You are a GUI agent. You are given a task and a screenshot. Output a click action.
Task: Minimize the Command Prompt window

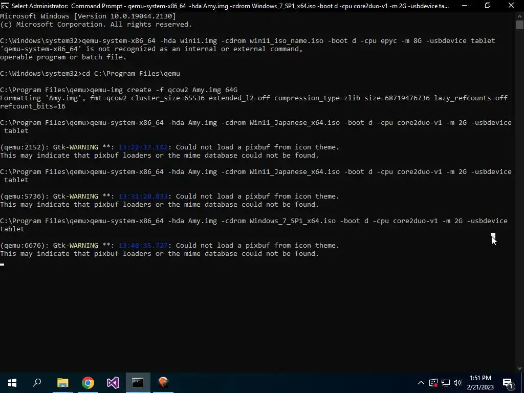click(465, 6)
